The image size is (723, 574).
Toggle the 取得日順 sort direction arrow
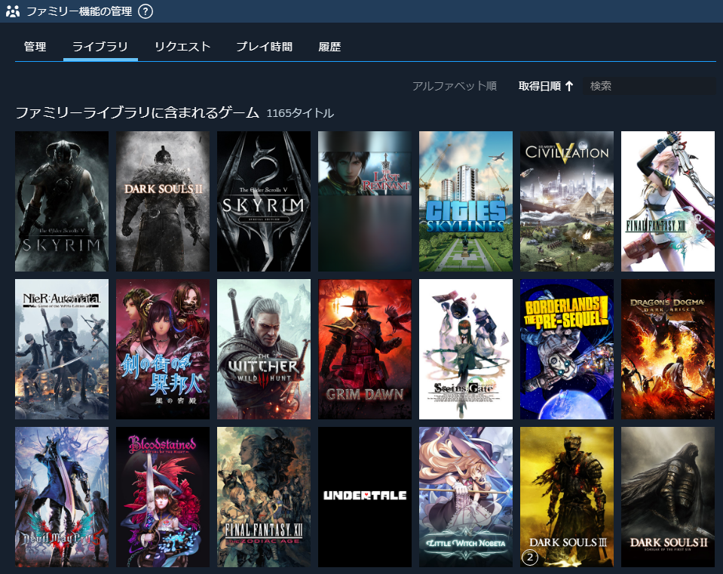[569, 86]
